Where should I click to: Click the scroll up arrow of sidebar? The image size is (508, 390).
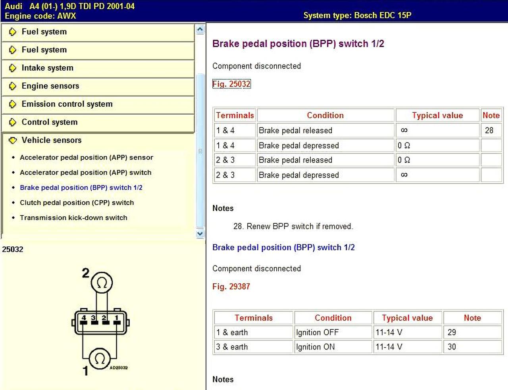(x=200, y=29)
